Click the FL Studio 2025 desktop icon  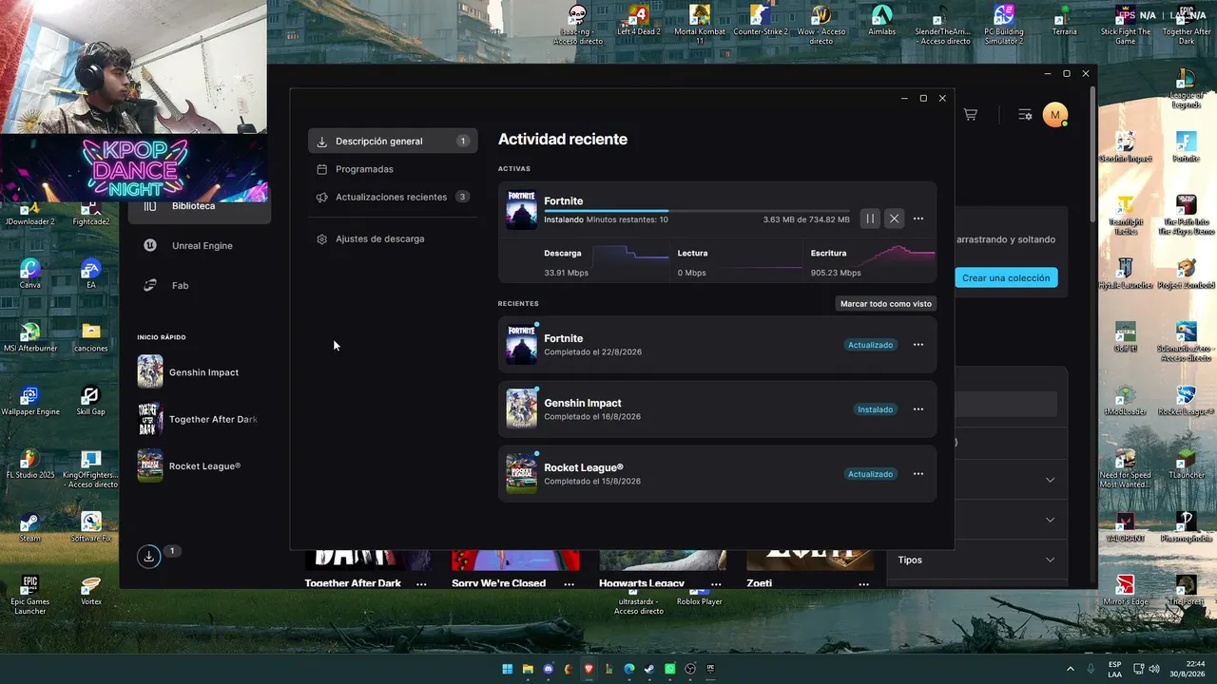pos(30,464)
